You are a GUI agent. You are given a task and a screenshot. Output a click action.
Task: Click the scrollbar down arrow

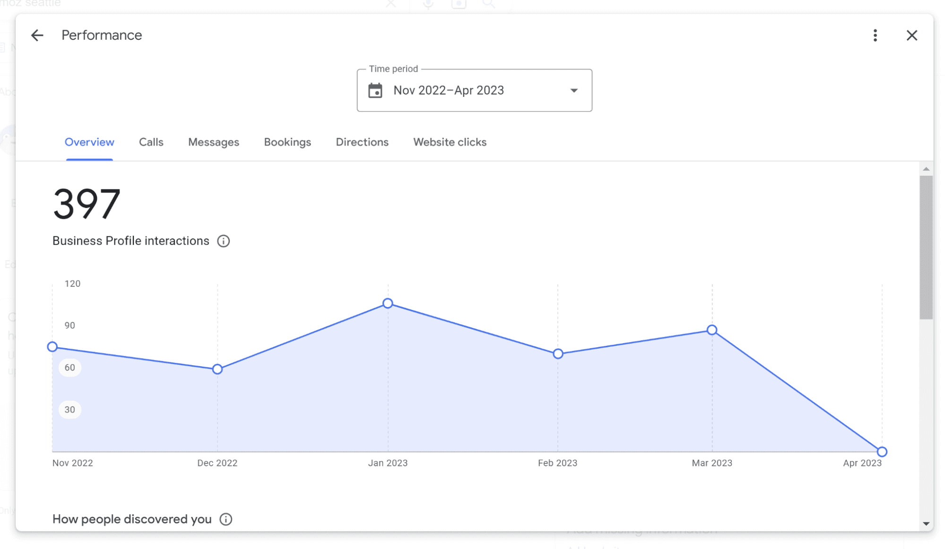click(926, 523)
